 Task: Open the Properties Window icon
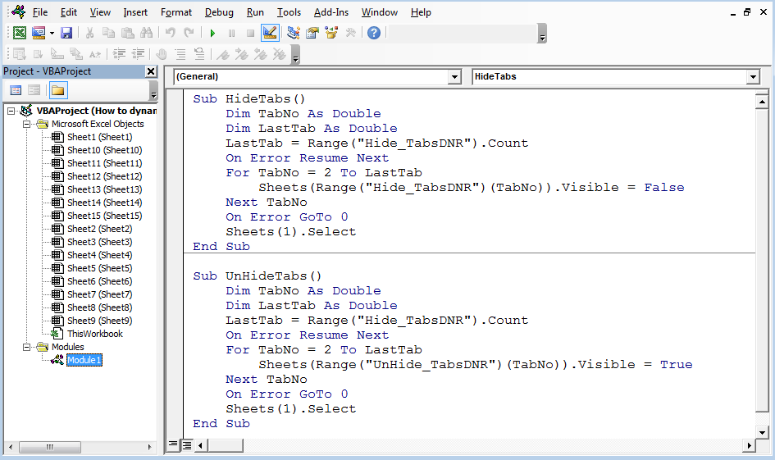point(312,33)
